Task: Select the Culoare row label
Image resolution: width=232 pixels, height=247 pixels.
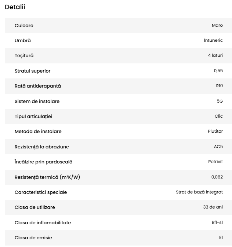Action: [x=24, y=26]
